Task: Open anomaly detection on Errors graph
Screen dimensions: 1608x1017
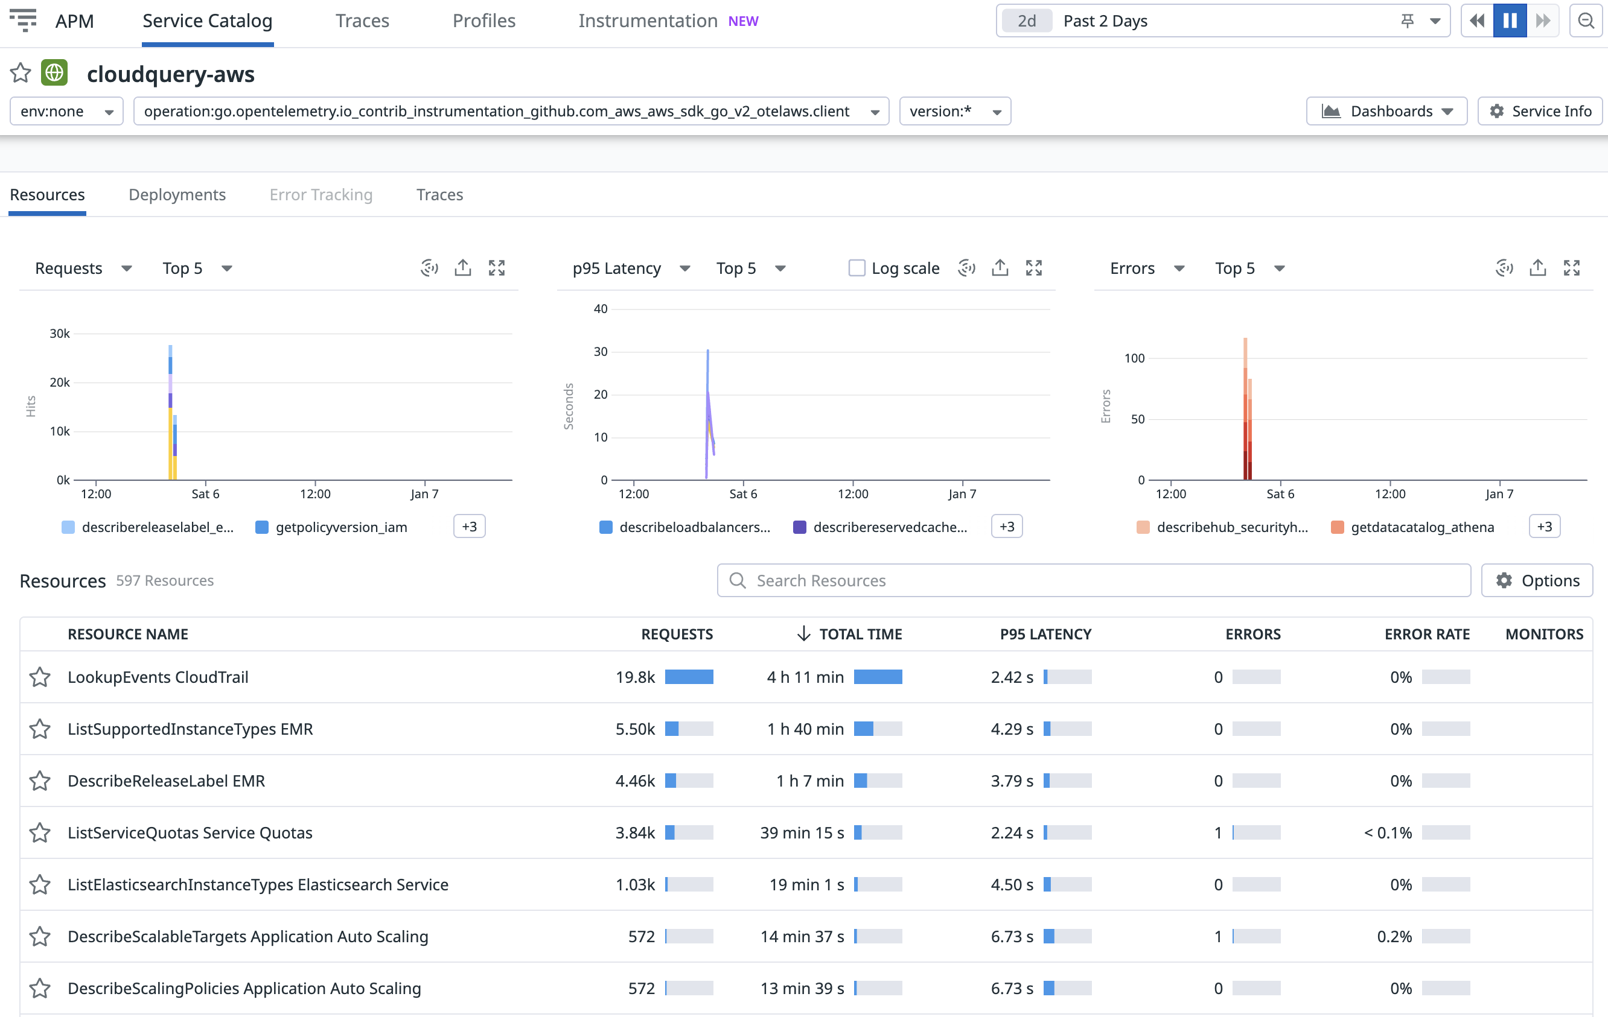Action: [x=1504, y=268]
